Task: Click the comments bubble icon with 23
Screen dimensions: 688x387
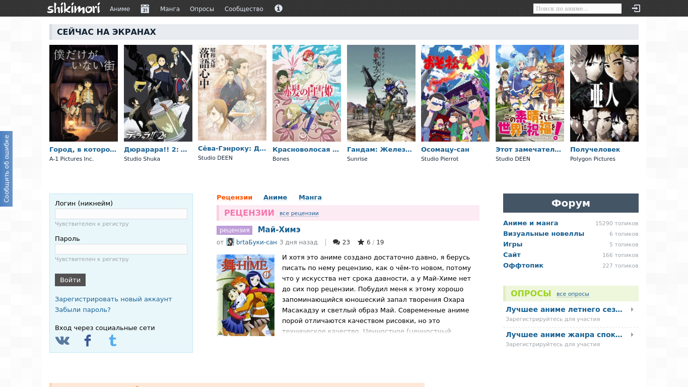Action: pos(336,242)
